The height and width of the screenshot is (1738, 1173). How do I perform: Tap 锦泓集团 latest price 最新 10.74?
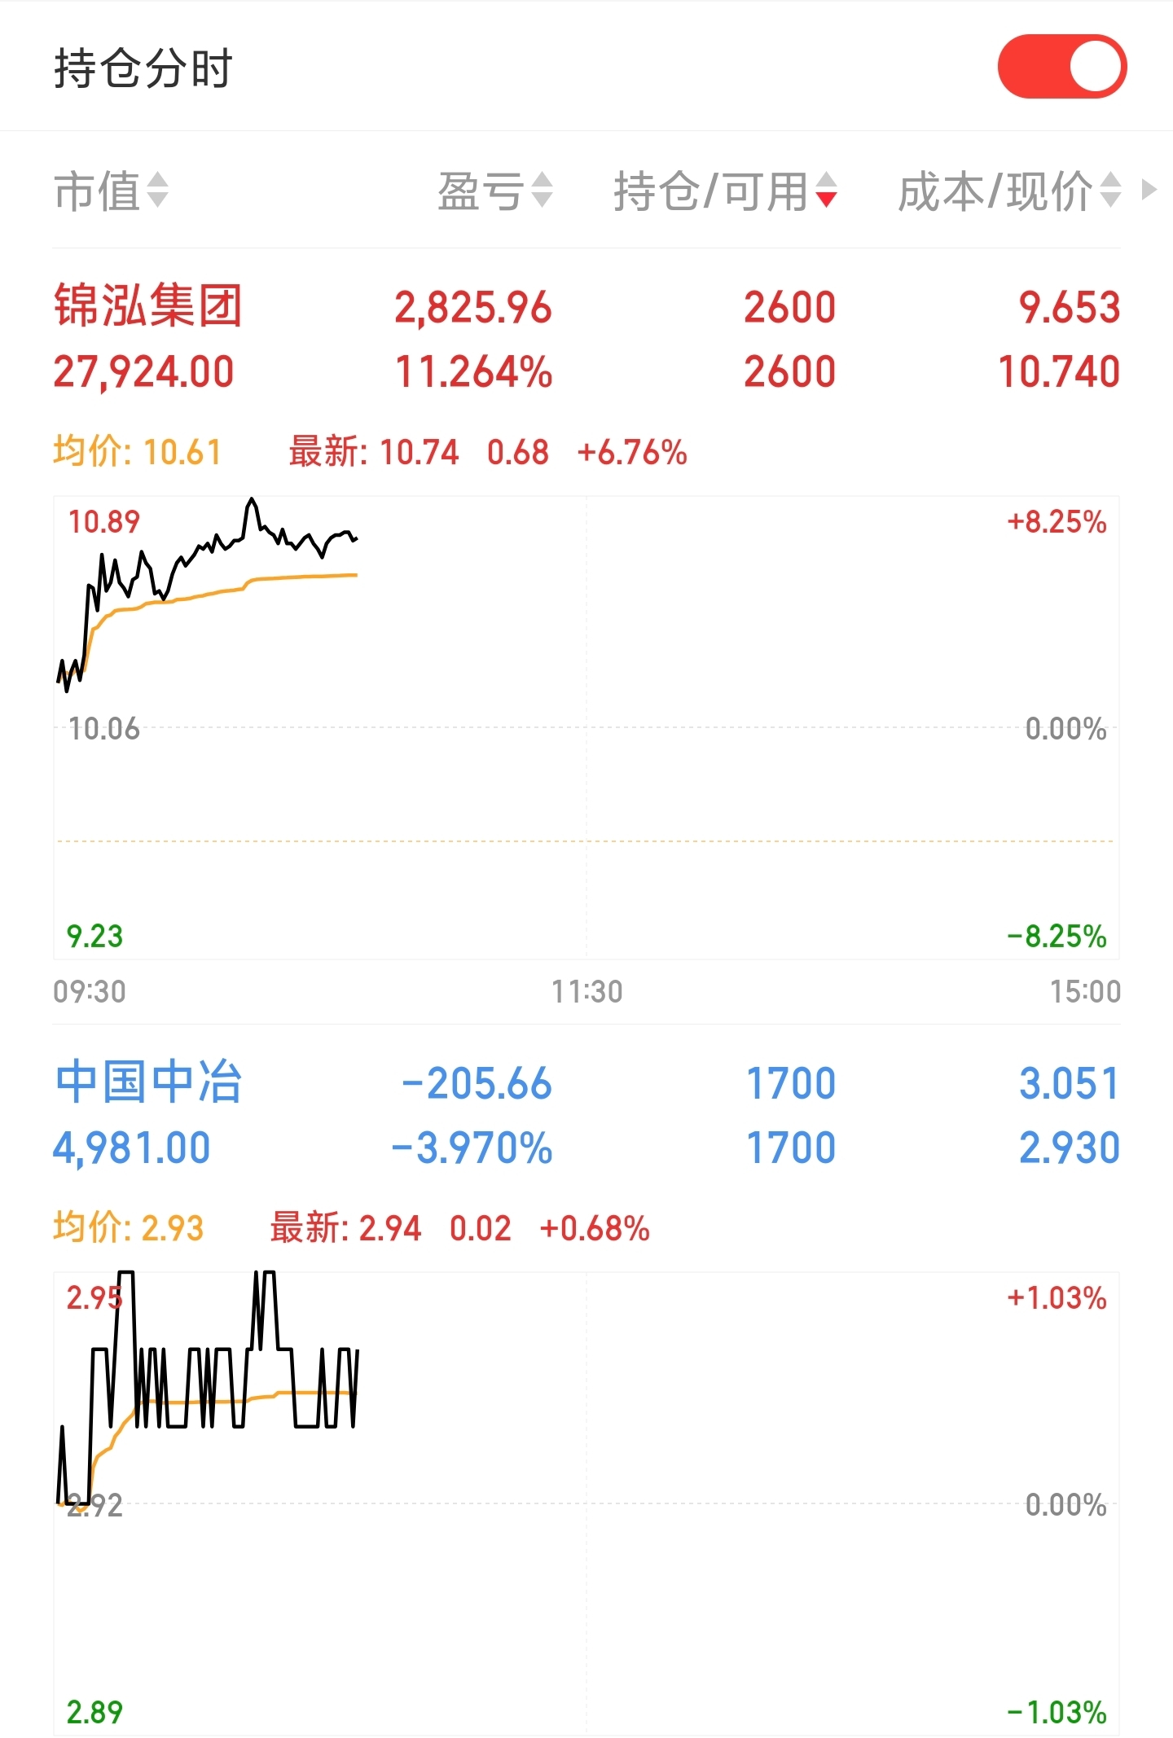[374, 452]
